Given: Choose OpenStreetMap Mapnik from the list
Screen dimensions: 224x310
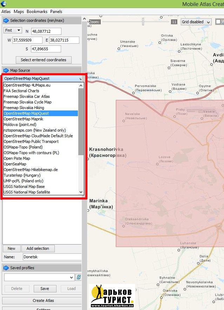Looking at the screenshot, I should (x=23, y=119).
